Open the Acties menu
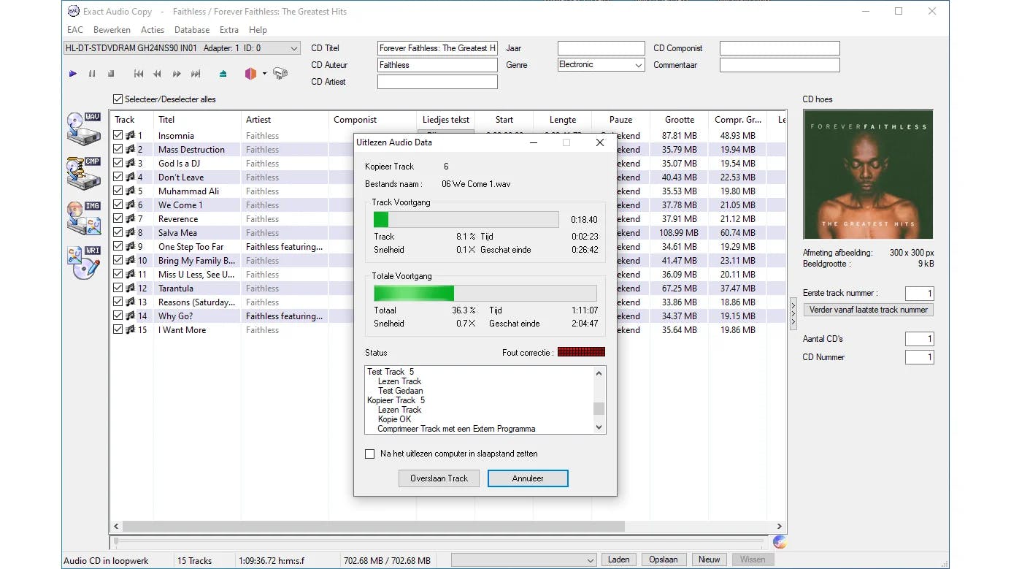The image size is (1011, 569). [153, 30]
